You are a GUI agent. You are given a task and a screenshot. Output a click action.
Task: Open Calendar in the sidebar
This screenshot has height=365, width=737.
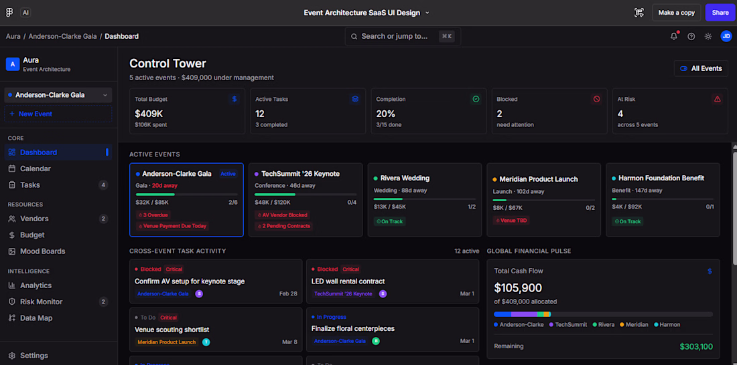pyautogui.click(x=35, y=168)
